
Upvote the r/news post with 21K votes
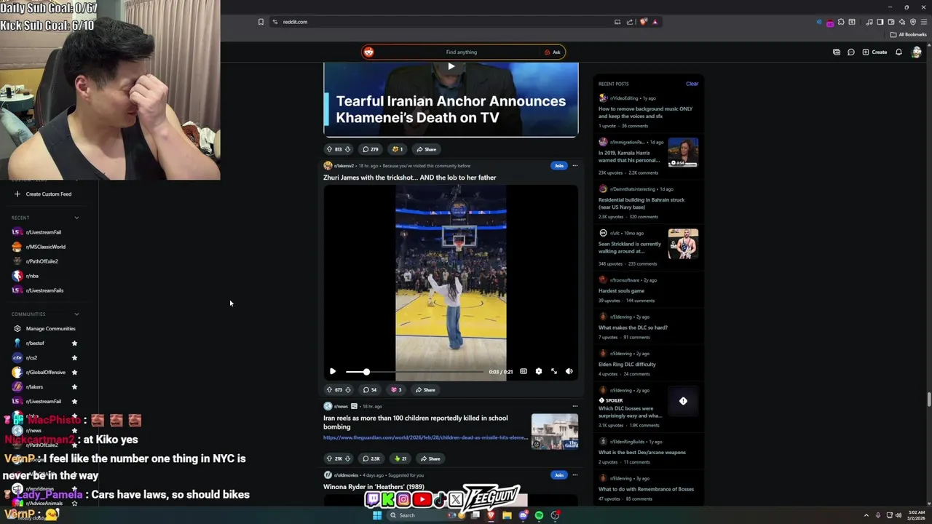(x=329, y=458)
